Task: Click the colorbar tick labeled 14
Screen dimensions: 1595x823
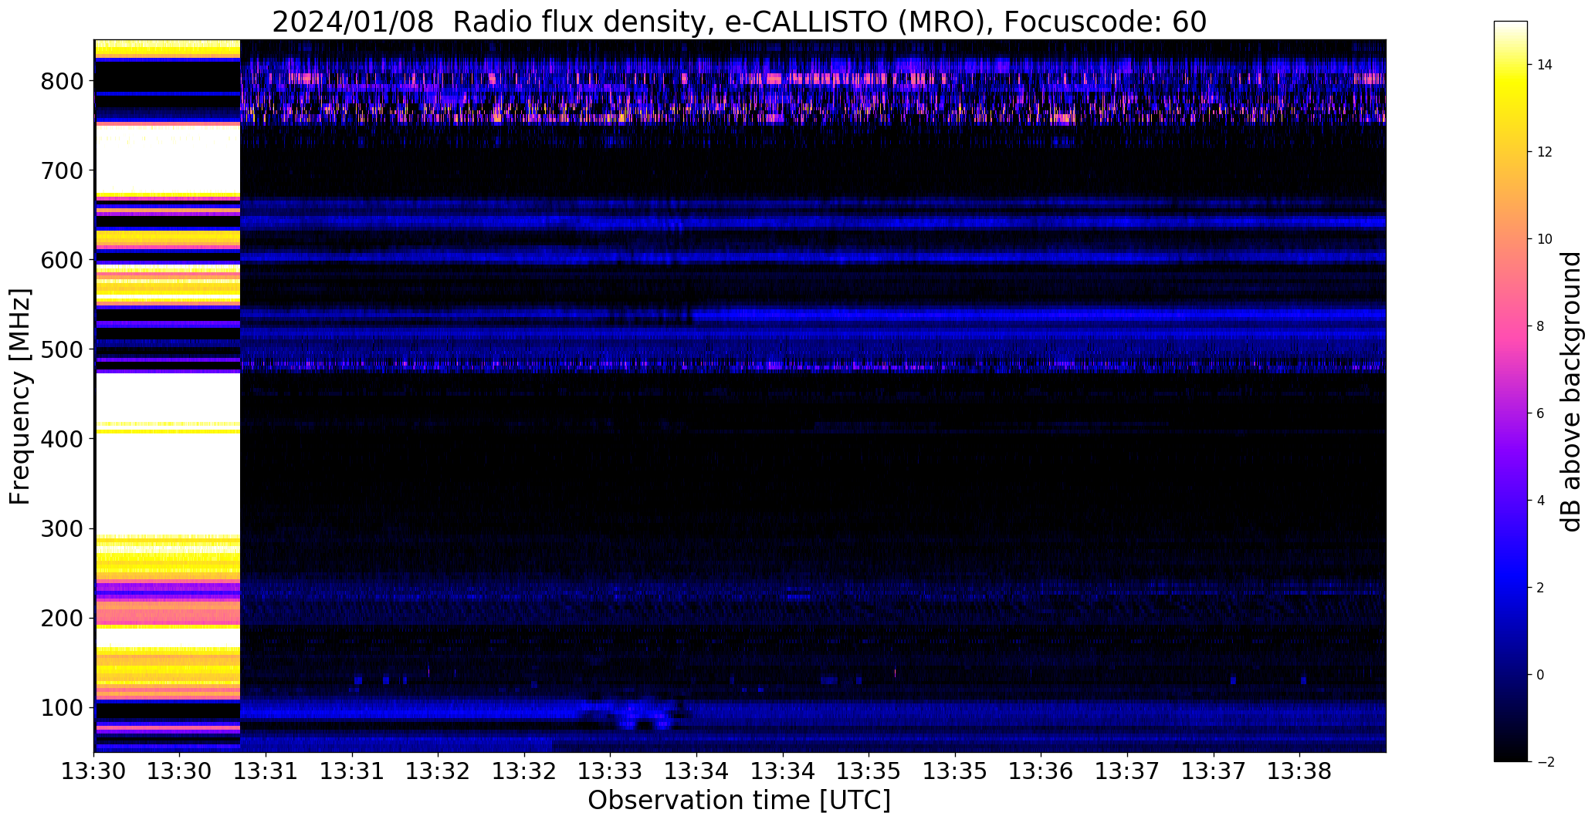Action: click(1544, 65)
